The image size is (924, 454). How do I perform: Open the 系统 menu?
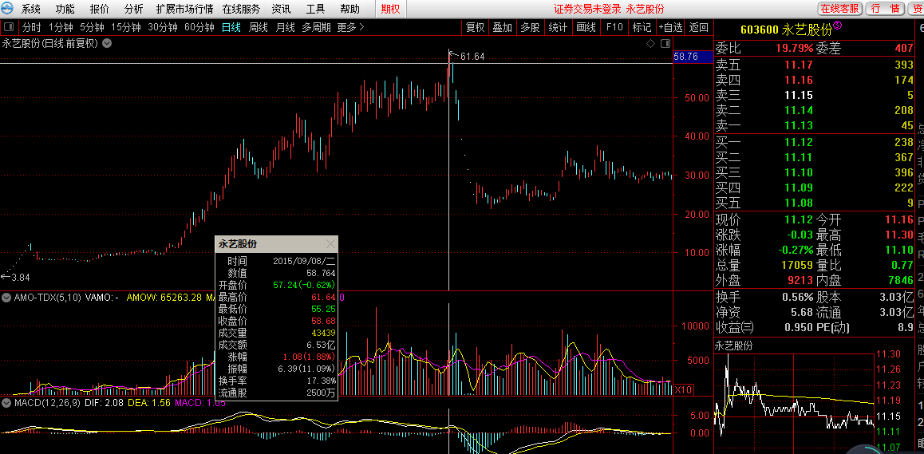point(30,9)
